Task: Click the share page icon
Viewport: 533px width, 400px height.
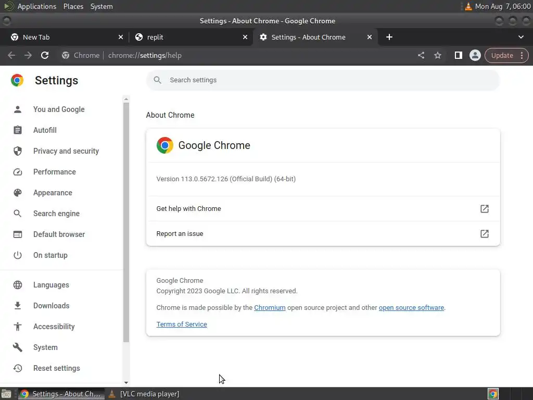Action: pyautogui.click(x=421, y=55)
